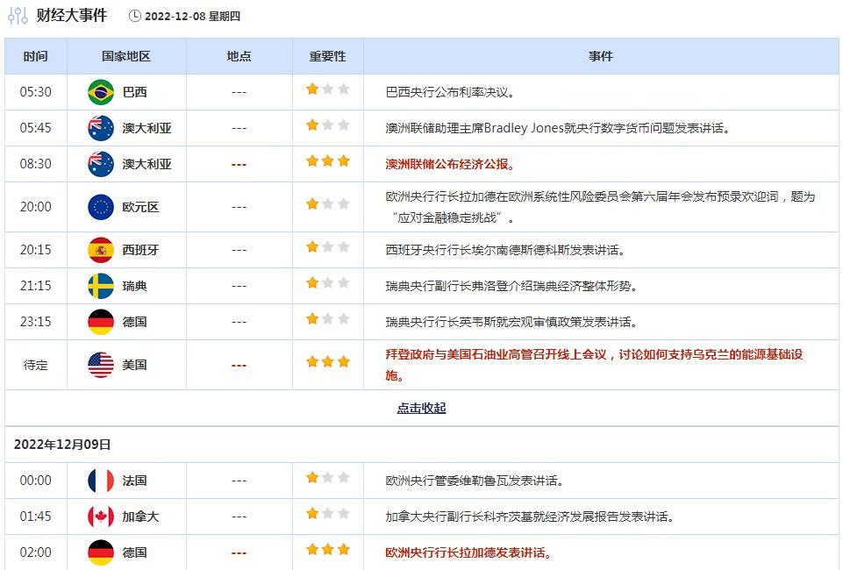Viewport: 843px width, 570px height.
Task: Click the Brazil flag icon
Action: coord(101,92)
